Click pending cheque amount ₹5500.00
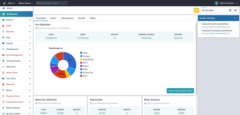This screenshot has height=115, width=240. click(x=146, y=38)
